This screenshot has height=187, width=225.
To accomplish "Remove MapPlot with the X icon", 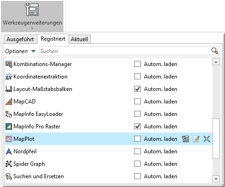I will (x=207, y=139).
